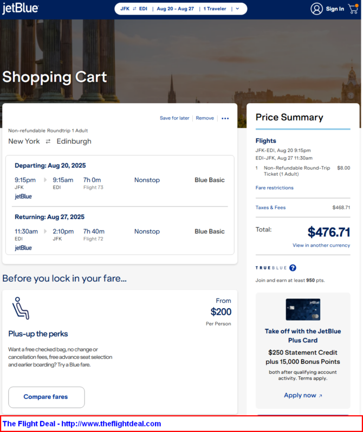Click the jetBlue logo in header

tap(20, 9)
